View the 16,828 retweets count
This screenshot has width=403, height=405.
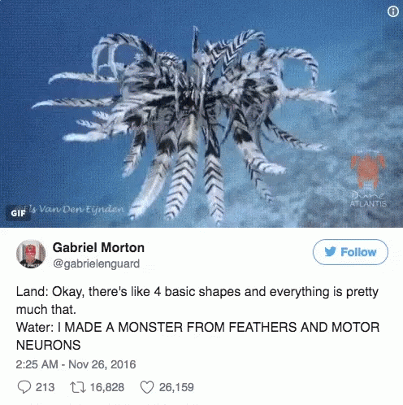[x=107, y=387]
